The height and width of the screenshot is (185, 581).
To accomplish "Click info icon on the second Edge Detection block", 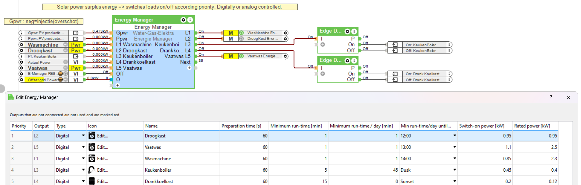I will tap(354, 61).
